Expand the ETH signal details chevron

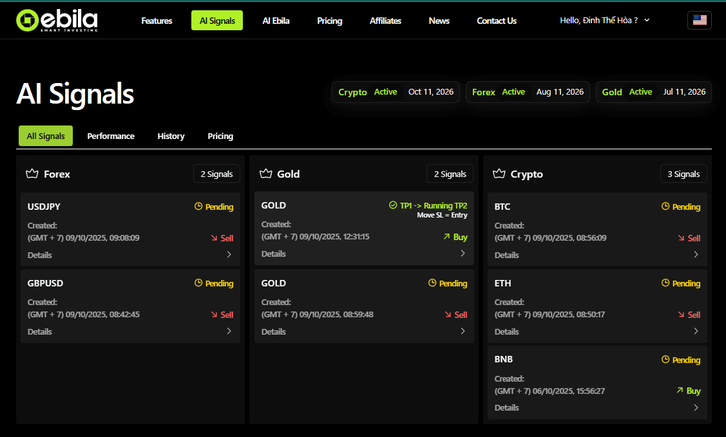coord(696,331)
